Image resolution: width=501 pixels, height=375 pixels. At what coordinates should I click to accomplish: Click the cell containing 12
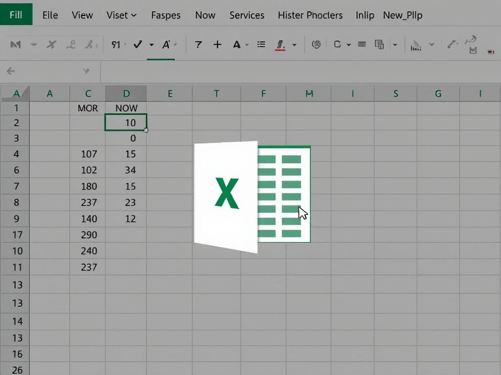pos(126,219)
